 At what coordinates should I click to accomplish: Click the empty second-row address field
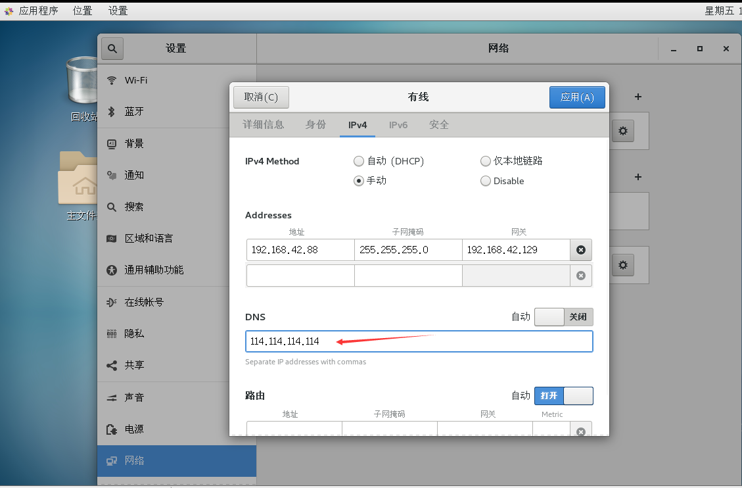300,276
